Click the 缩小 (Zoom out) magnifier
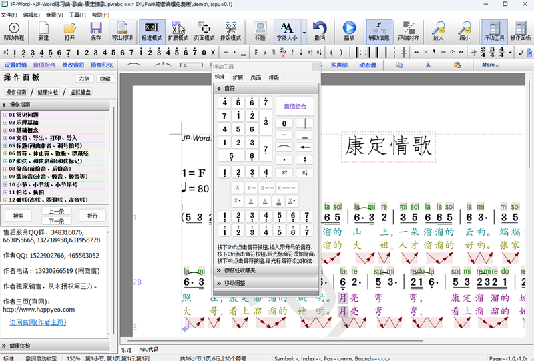The width and height of the screenshot is (534, 361). pyautogui.click(x=465, y=31)
